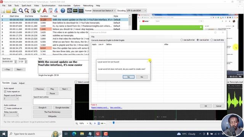Screen dimensions: 244x137
Task: Select the Use built-in list option
Action: (187, 40)
